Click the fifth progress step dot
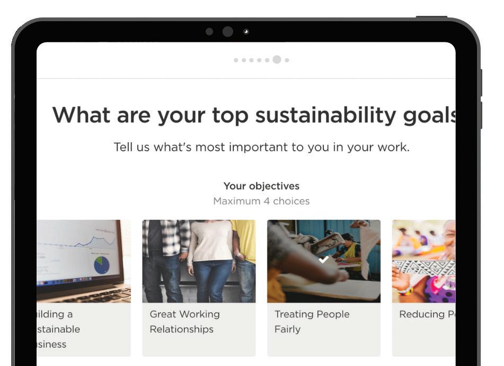 click(x=267, y=60)
